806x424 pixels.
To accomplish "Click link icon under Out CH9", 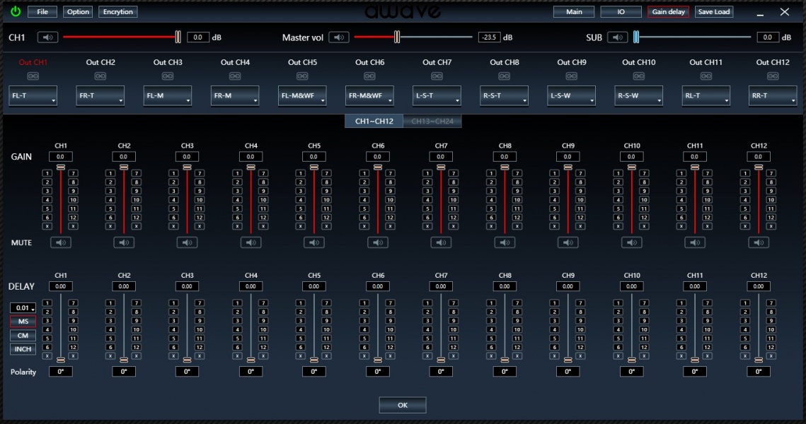I will [x=572, y=76].
